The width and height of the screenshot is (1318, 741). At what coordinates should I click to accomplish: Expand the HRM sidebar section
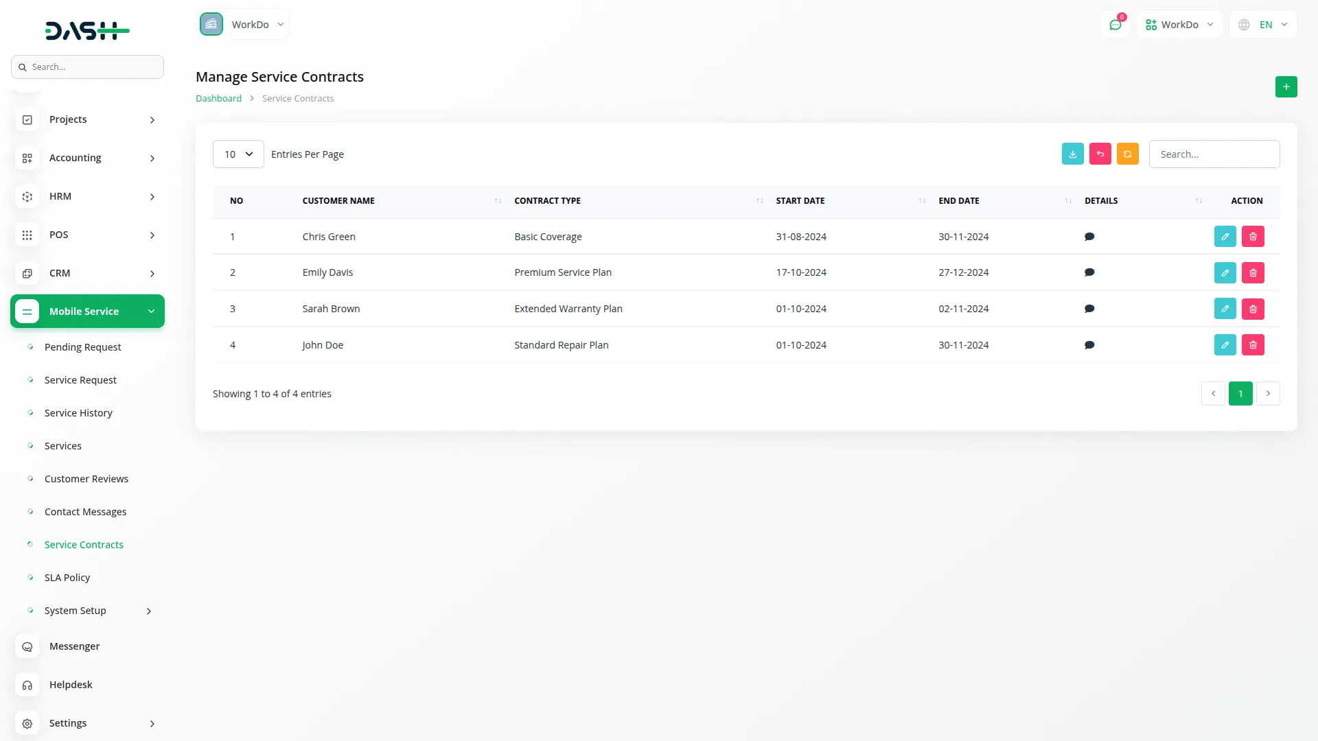click(x=87, y=196)
